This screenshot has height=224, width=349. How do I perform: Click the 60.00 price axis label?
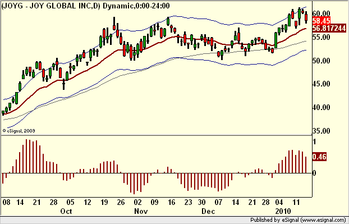point(321,13)
